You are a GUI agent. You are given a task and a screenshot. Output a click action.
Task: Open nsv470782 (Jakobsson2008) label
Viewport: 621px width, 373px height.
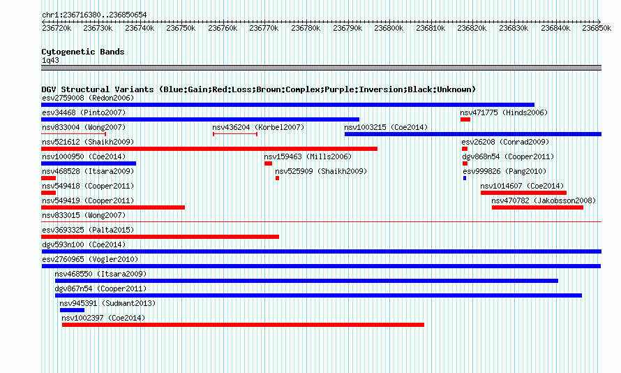tap(544, 200)
